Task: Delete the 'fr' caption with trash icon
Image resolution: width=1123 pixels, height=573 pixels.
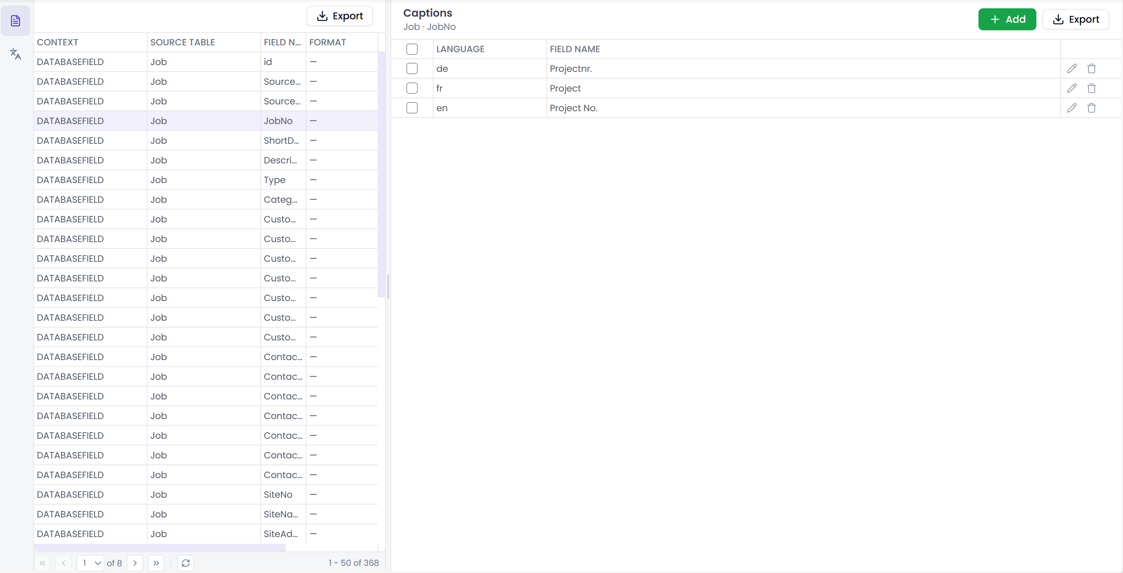Action: pos(1091,88)
